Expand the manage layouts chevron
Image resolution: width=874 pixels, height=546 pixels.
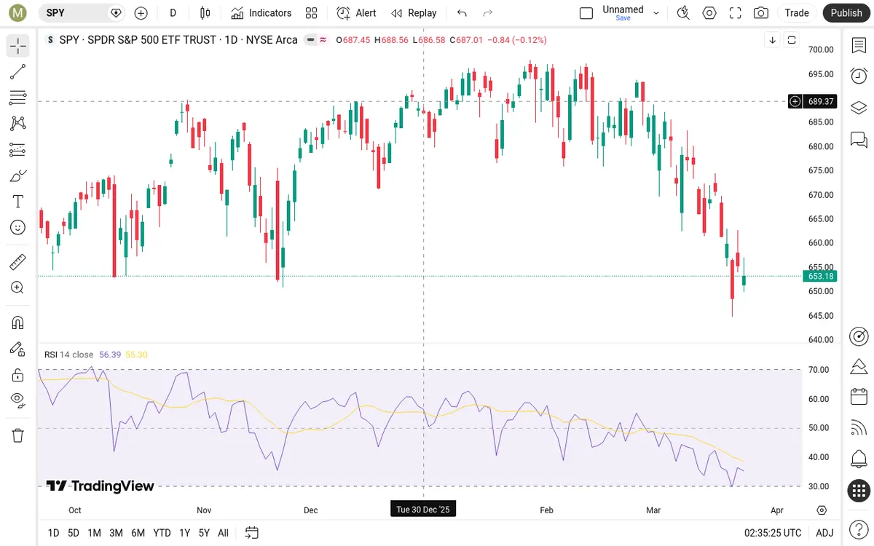656,12
